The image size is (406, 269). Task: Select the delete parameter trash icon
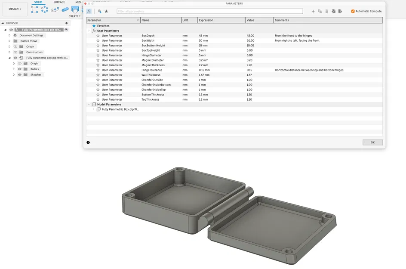(326, 11)
